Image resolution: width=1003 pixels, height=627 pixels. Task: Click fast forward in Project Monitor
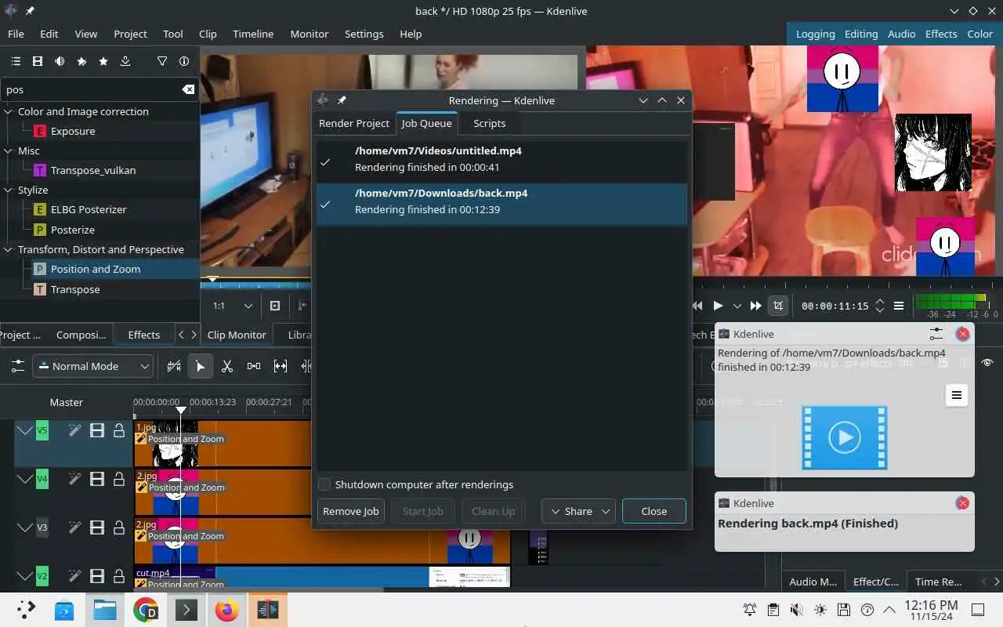coord(755,306)
